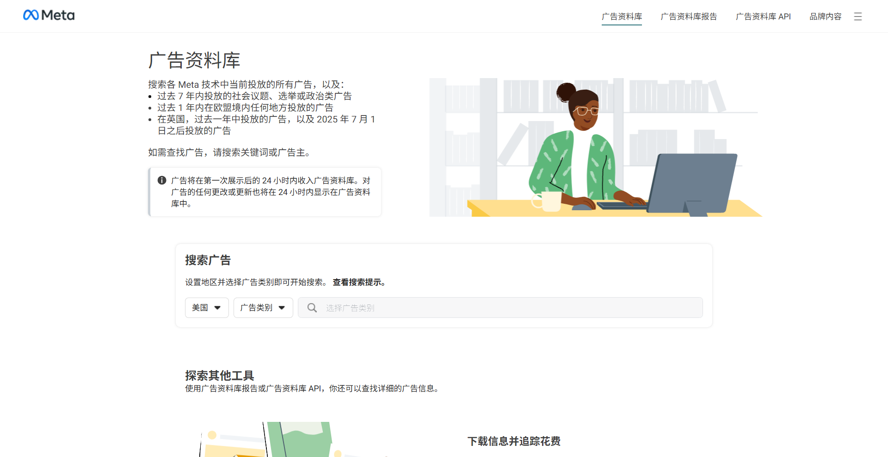This screenshot has height=457, width=888.
Task: Click text 使用广告资料库报告或广告资料库 API
Action: coord(313,389)
